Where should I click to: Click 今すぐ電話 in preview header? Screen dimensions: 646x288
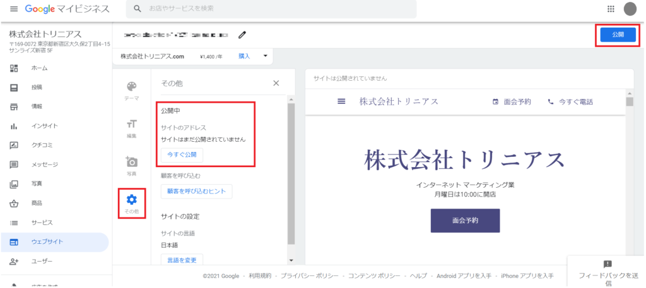tap(570, 101)
